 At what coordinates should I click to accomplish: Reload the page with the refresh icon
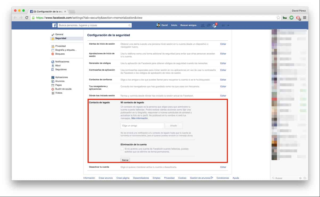pyautogui.click(x=27, y=18)
